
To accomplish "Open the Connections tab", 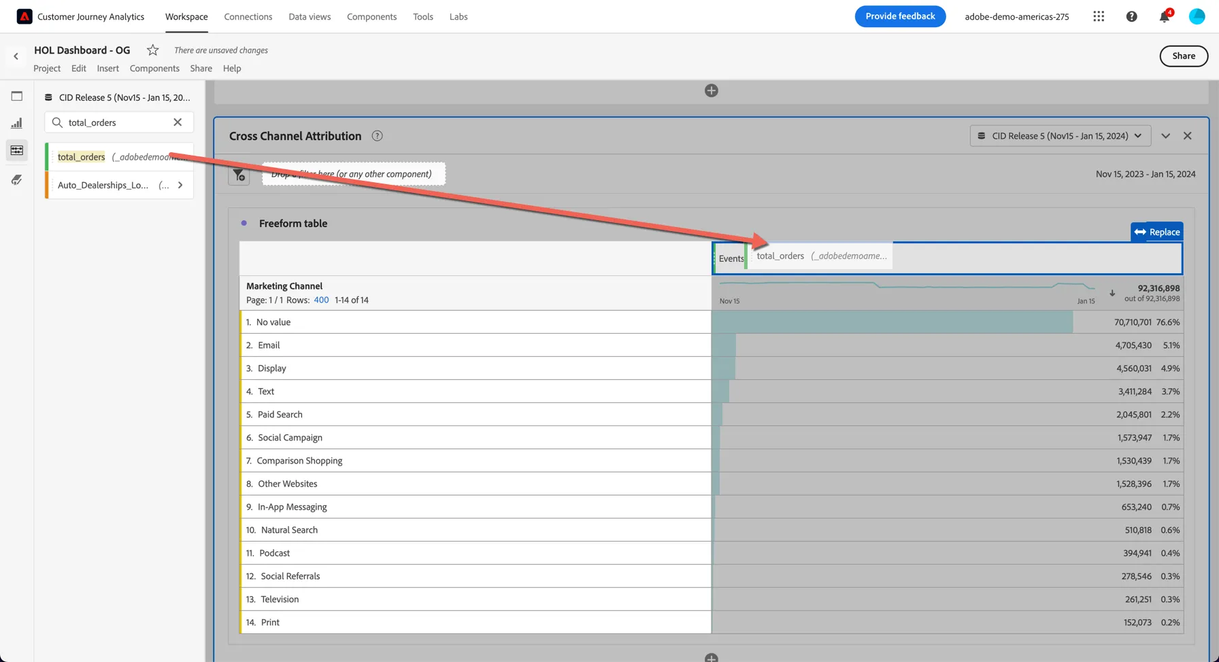I will tap(248, 16).
